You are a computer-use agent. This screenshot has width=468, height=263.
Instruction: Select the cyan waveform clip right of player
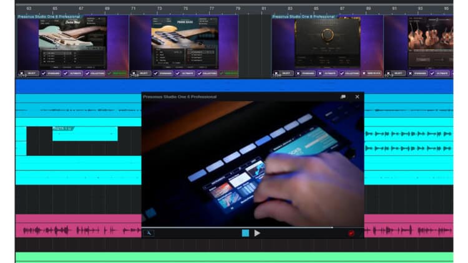click(x=409, y=141)
